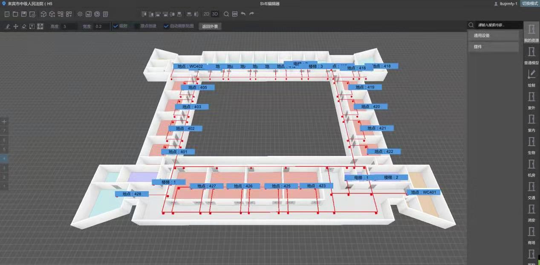Viewport: 540px width, 265px height.
Task: Enable the 原点创建 checkbox
Action: (x=136, y=26)
